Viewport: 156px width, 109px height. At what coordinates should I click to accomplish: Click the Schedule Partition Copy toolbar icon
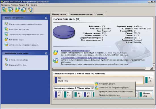(x=23, y=10)
